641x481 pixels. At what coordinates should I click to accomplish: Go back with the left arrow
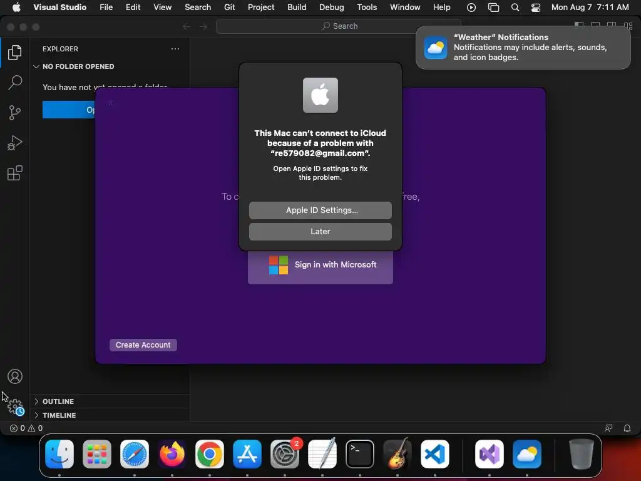(x=187, y=26)
